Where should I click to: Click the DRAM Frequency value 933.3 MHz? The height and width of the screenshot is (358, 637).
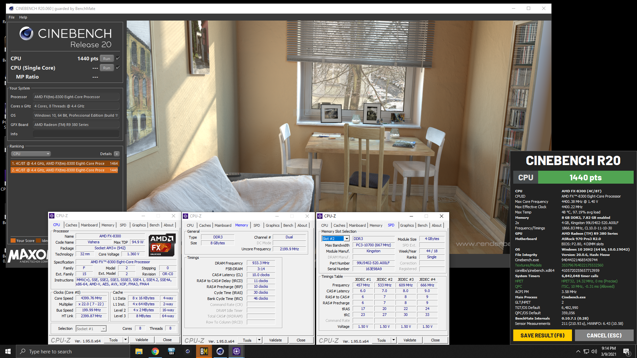coord(261,263)
